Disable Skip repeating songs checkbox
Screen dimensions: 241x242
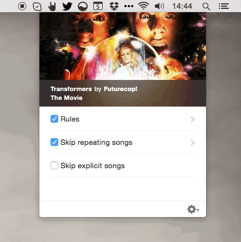54,142
